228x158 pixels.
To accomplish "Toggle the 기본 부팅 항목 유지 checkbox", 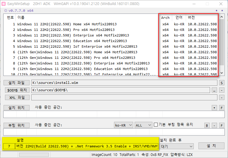I will (156, 124).
